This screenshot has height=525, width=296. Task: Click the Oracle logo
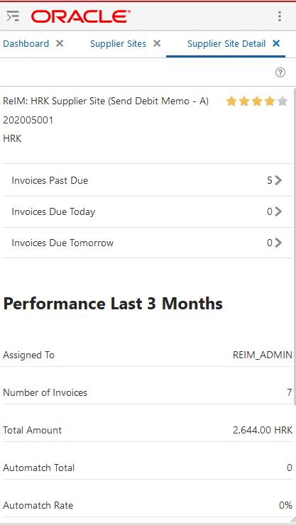[x=81, y=16]
